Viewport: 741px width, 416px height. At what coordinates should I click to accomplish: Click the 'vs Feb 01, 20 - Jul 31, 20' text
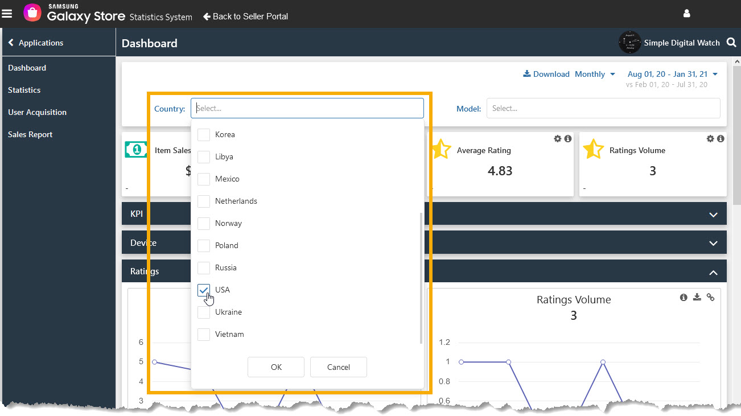[666, 85]
